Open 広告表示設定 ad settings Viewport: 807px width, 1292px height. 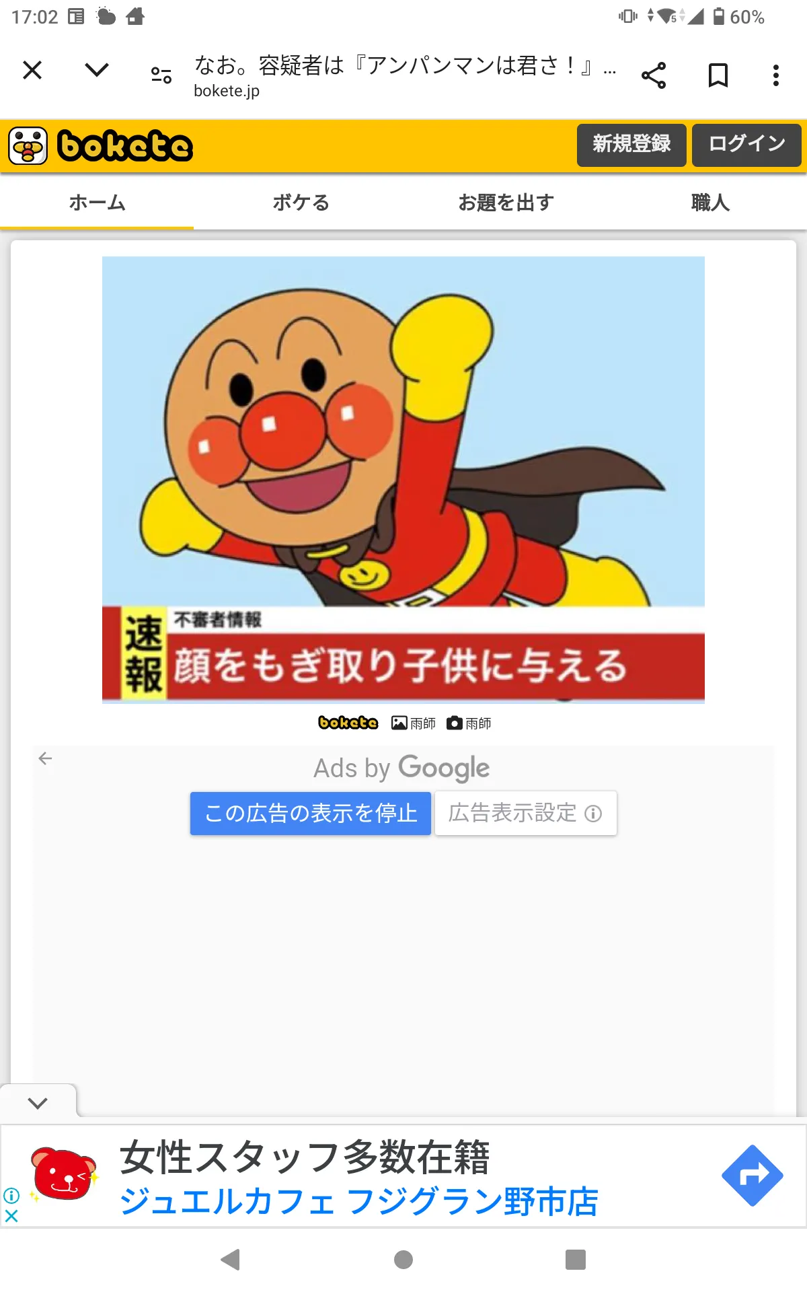click(525, 814)
